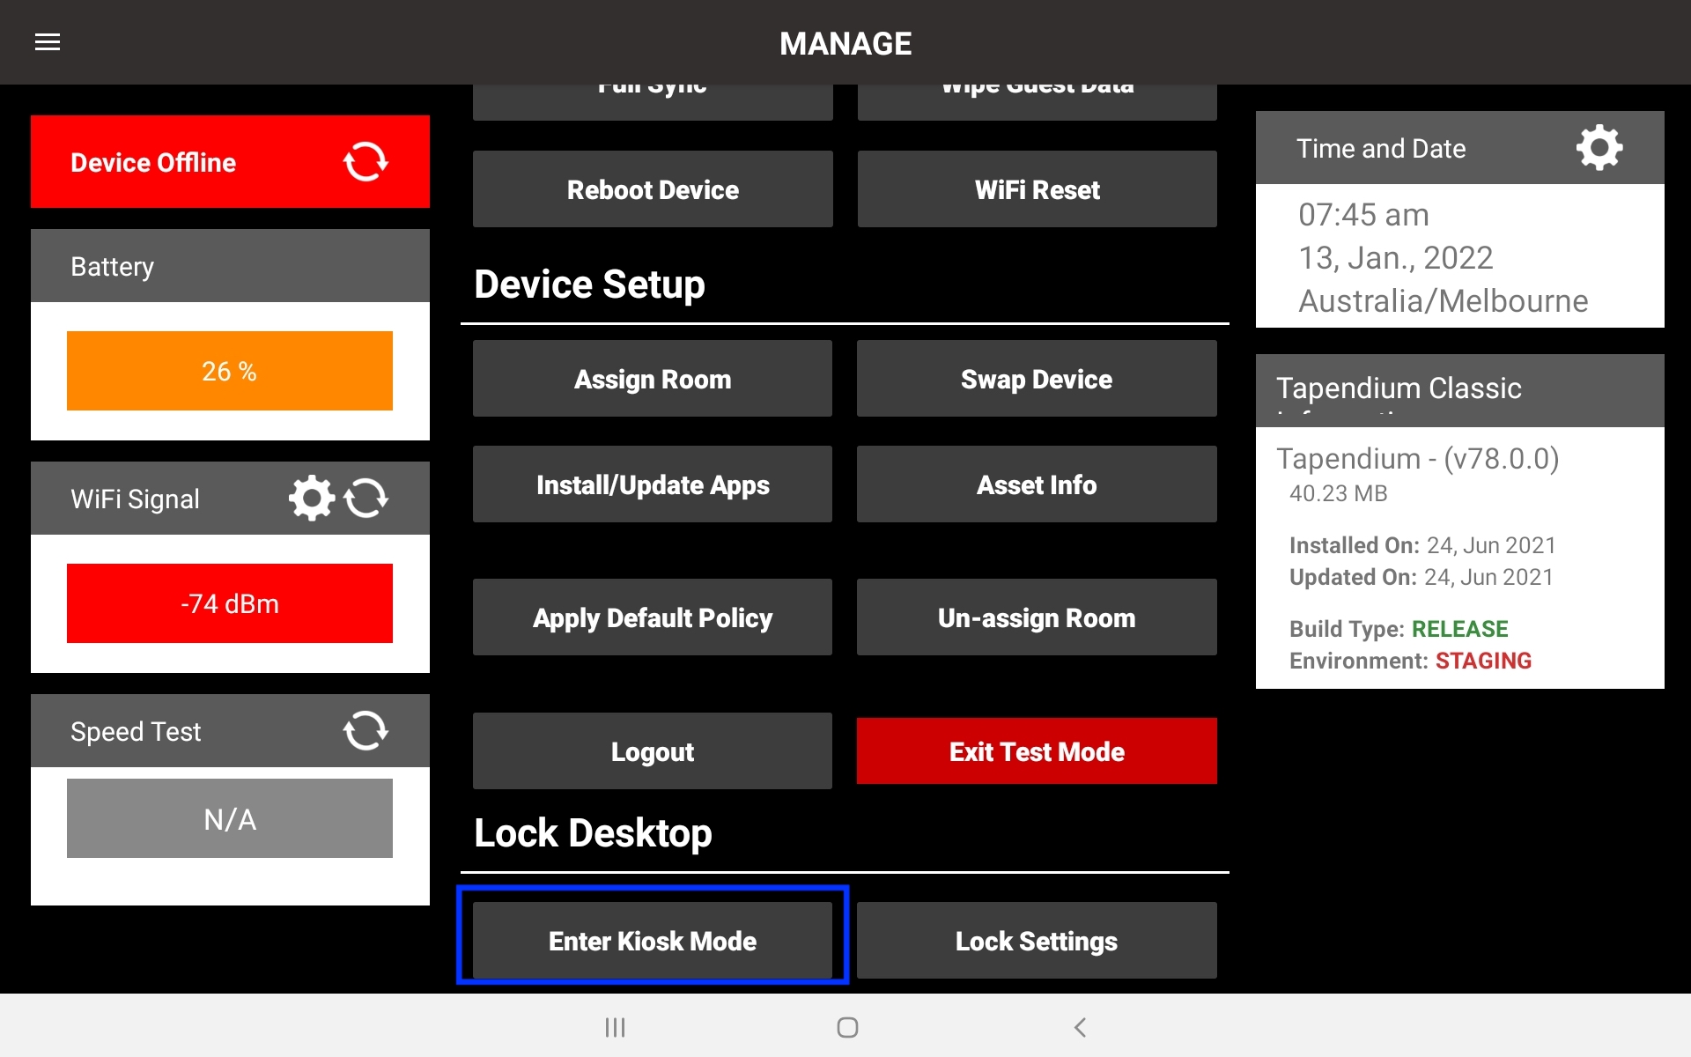View Asset Info
Viewport: 1691px width, 1057px height.
[x=1036, y=484]
